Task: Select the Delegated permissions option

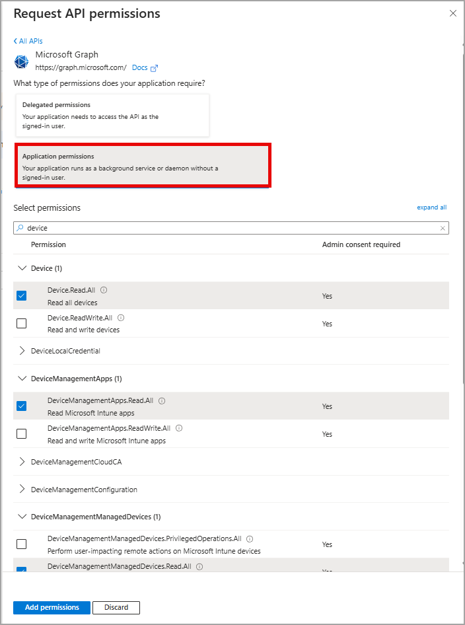Action: pyautogui.click(x=112, y=115)
